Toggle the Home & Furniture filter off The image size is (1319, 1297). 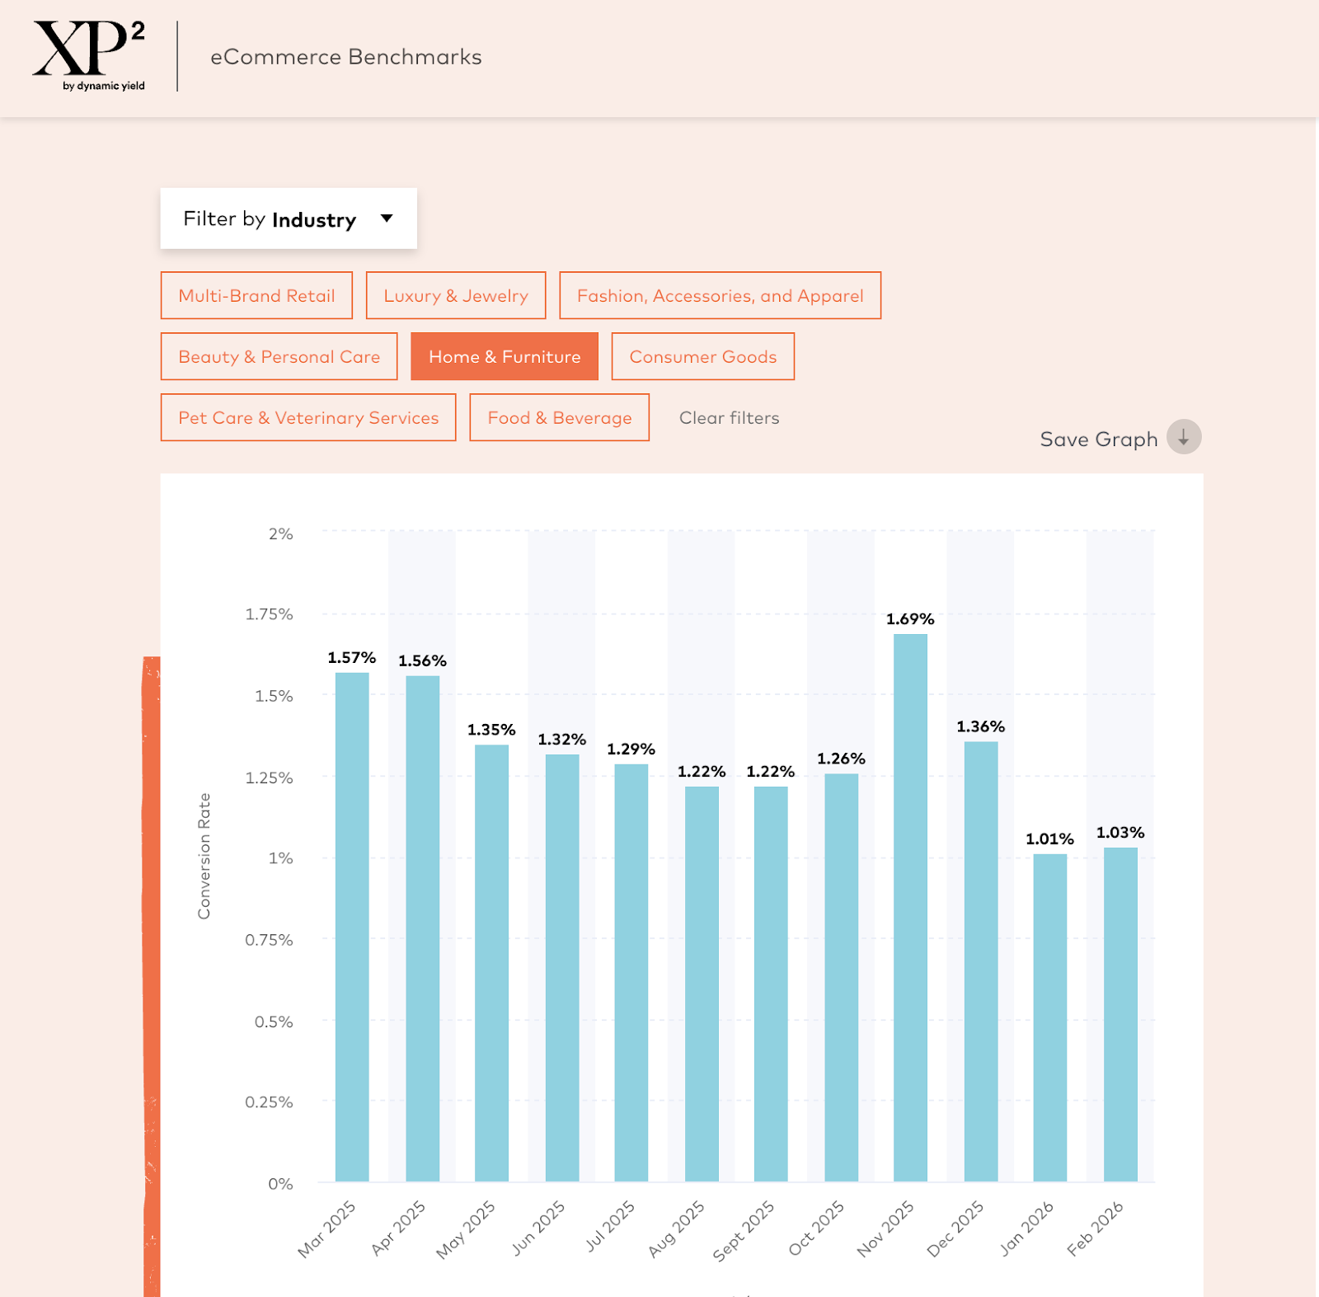point(504,356)
